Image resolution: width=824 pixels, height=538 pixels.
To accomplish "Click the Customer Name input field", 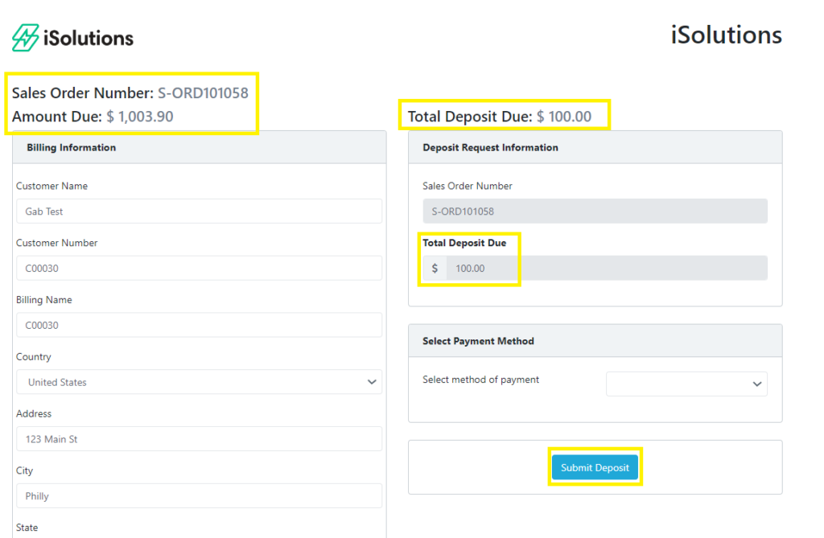I will click(199, 212).
